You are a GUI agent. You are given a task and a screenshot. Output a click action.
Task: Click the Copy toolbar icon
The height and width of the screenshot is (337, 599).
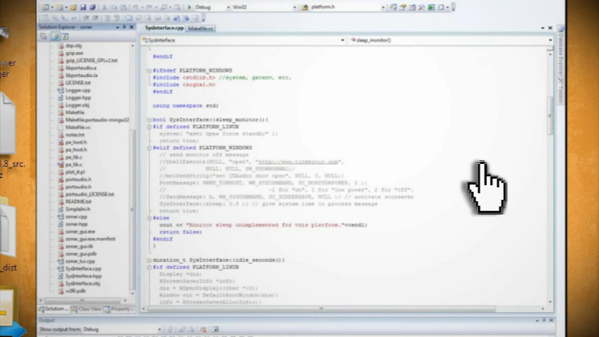[115, 7]
